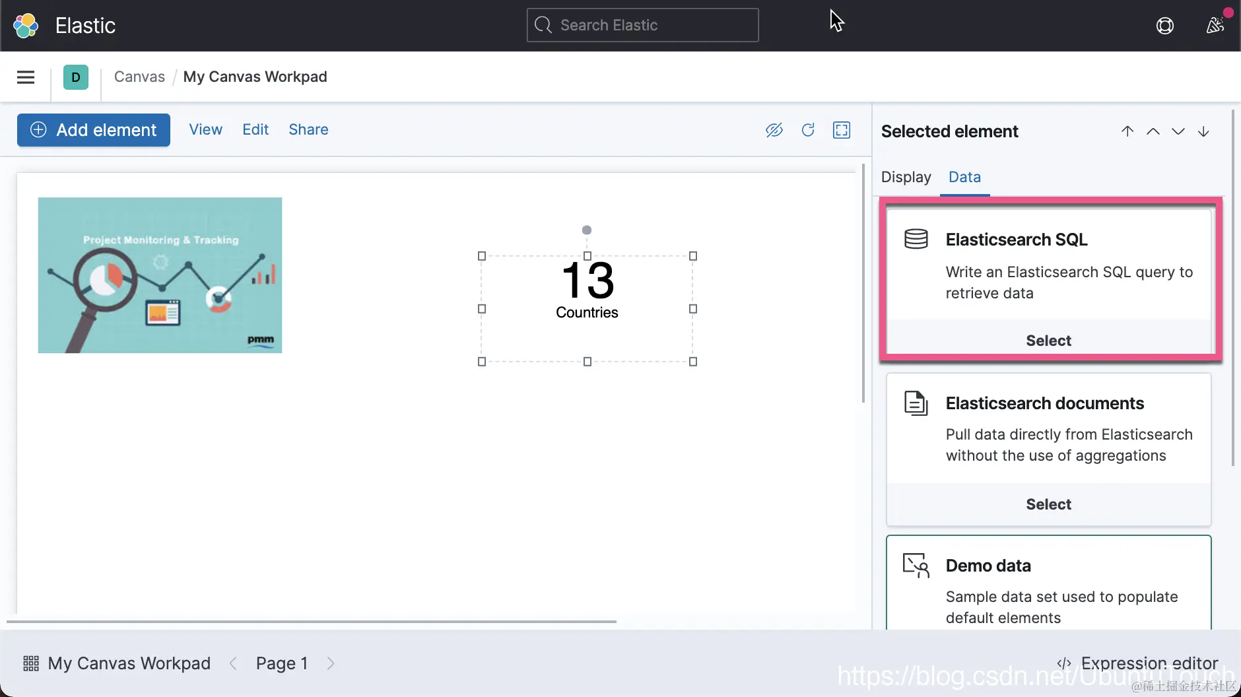1241x697 pixels.
Task: Click My Canvas Workpad in bottom bar
Action: point(129,663)
